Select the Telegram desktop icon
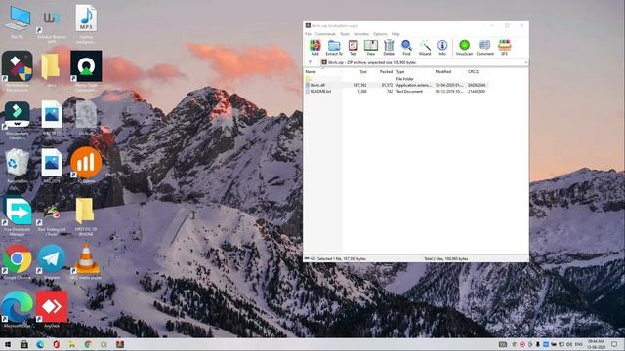625x351 pixels. point(52,262)
